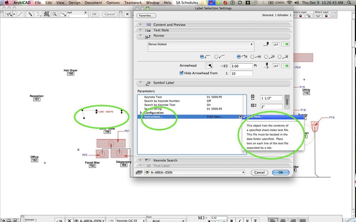Click OK in Label Selection Settings
Screen dimensions: 356x222
[x=281, y=173]
